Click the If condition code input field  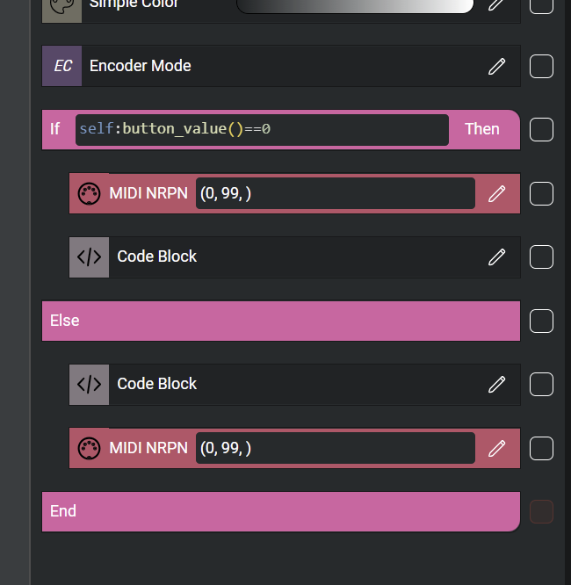pos(262,129)
